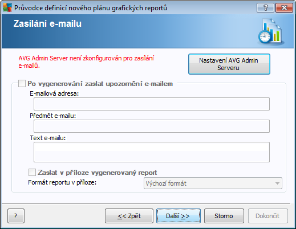This screenshot has height=229, width=296.
Task: Open Nastavení AVG Admin Serveru settings
Action: pos(229,64)
